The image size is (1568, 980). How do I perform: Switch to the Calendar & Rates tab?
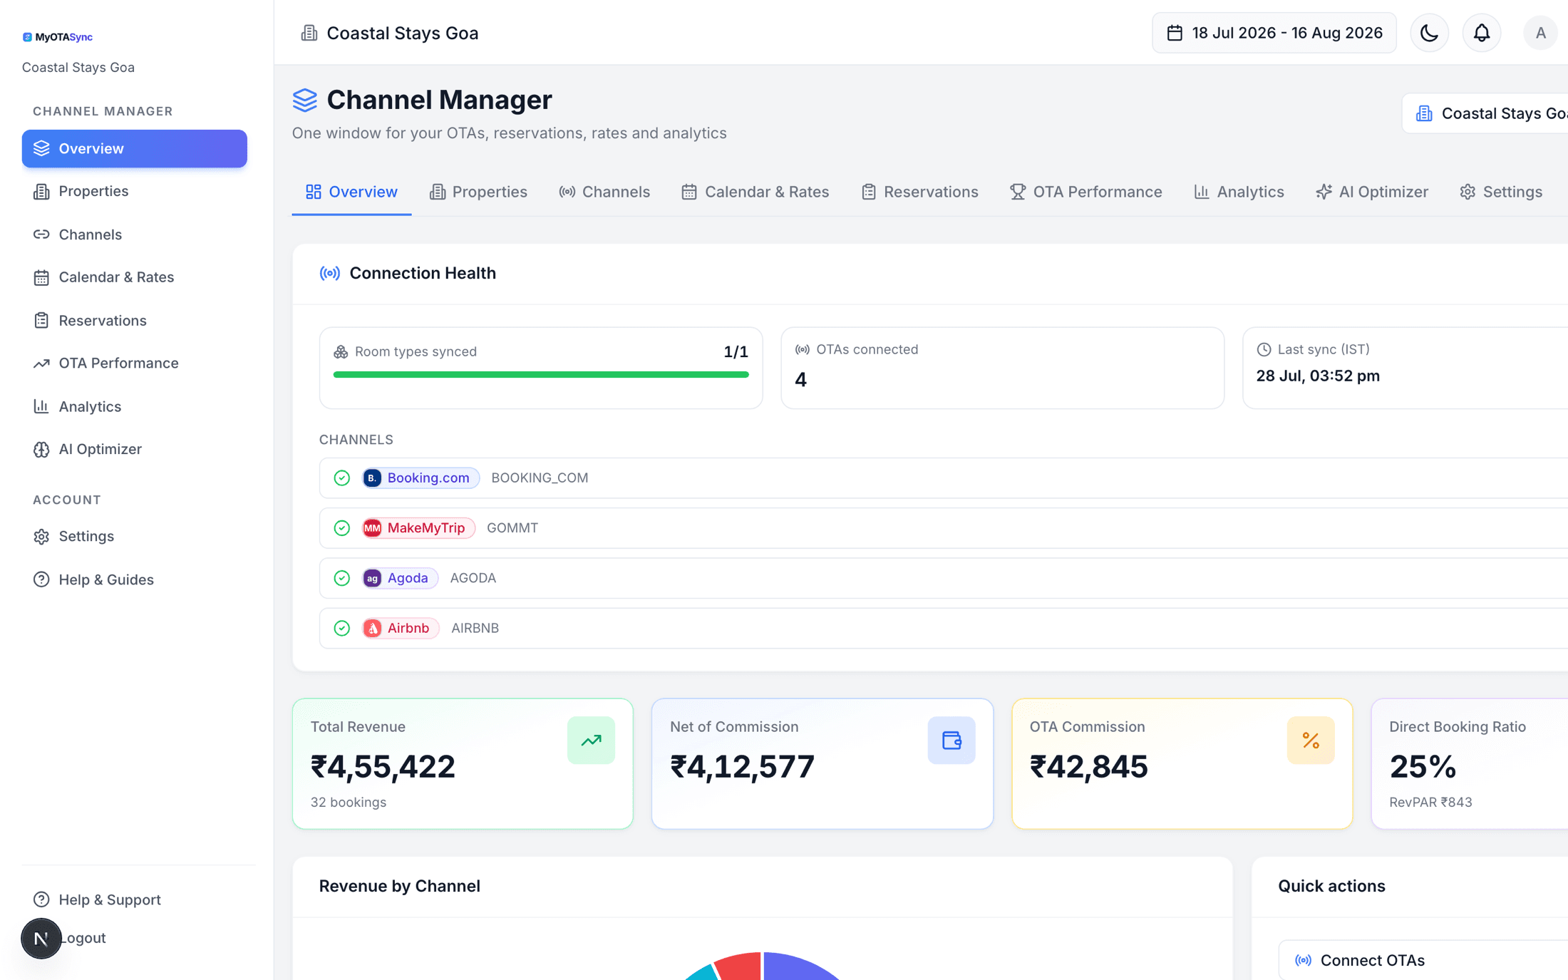click(x=755, y=192)
